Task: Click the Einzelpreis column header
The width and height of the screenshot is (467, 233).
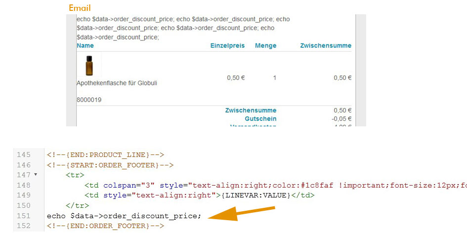Action: coord(227,45)
